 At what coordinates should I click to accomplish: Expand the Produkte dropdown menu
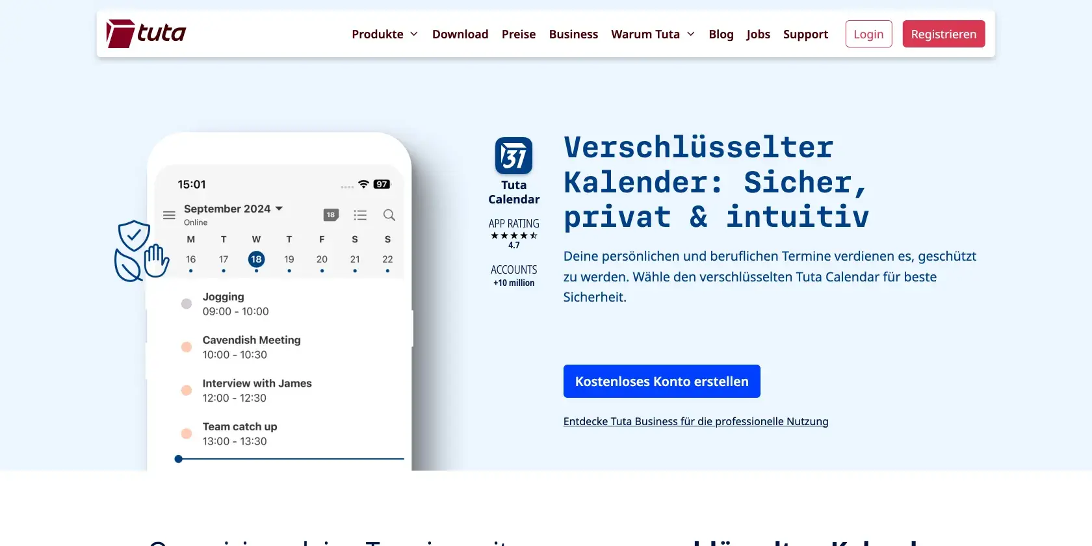pos(385,34)
